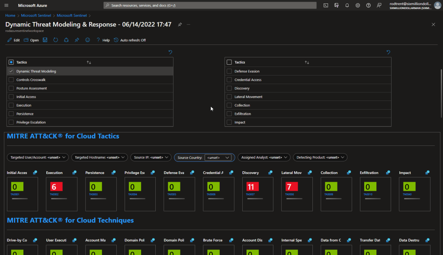Image resolution: width=443 pixels, height=255 pixels.
Task: Open the Initial Acces tile showing 0
Action: pos(22,194)
